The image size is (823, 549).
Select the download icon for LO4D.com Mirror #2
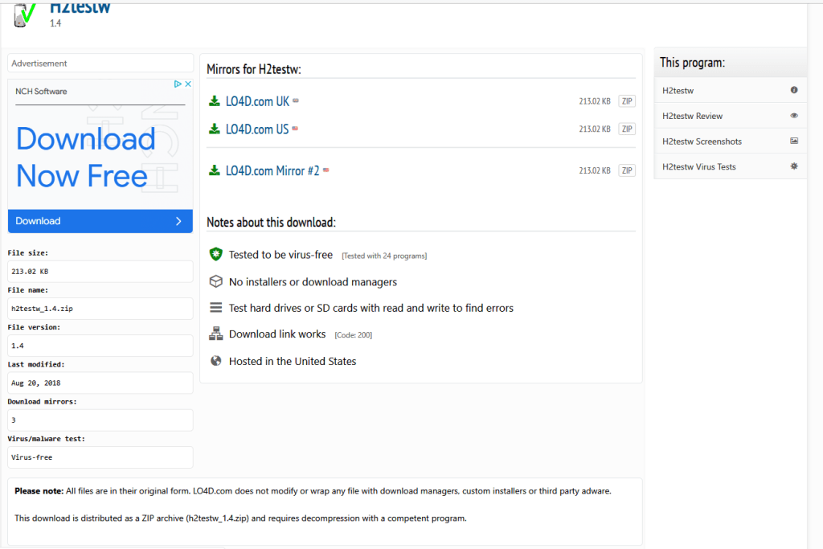tap(215, 170)
